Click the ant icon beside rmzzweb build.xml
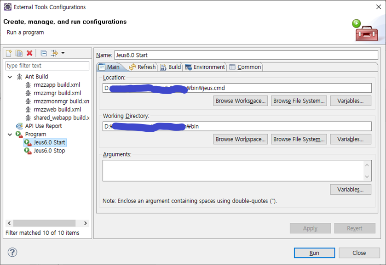The height and width of the screenshot is (265, 386). tap(28, 110)
